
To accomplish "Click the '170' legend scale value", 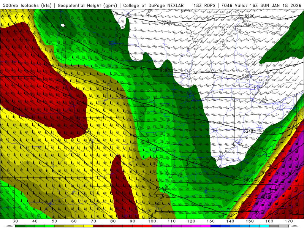I will click(289, 221).
